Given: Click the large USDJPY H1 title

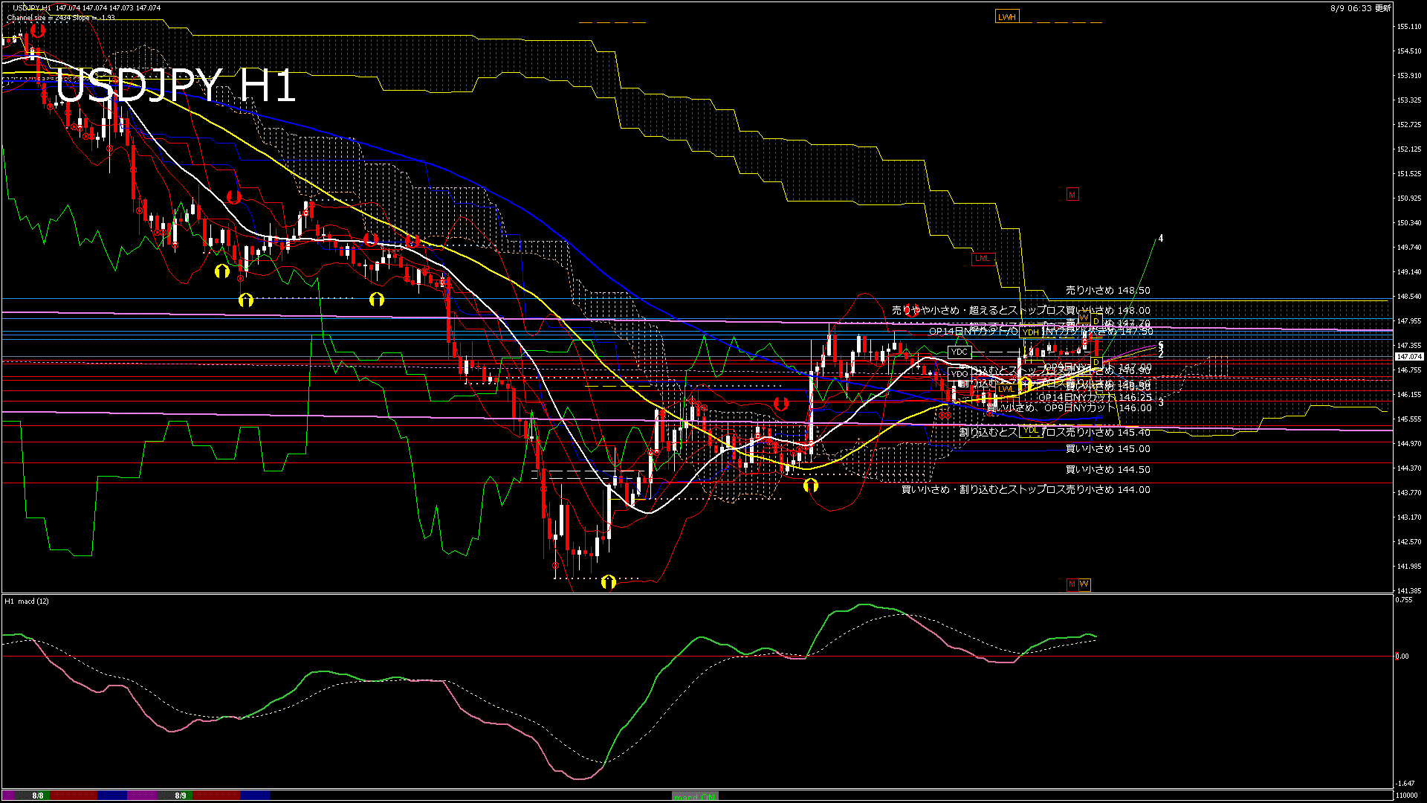Looking at the screenshot, I should pyautogui.click(x=175, y=86).
